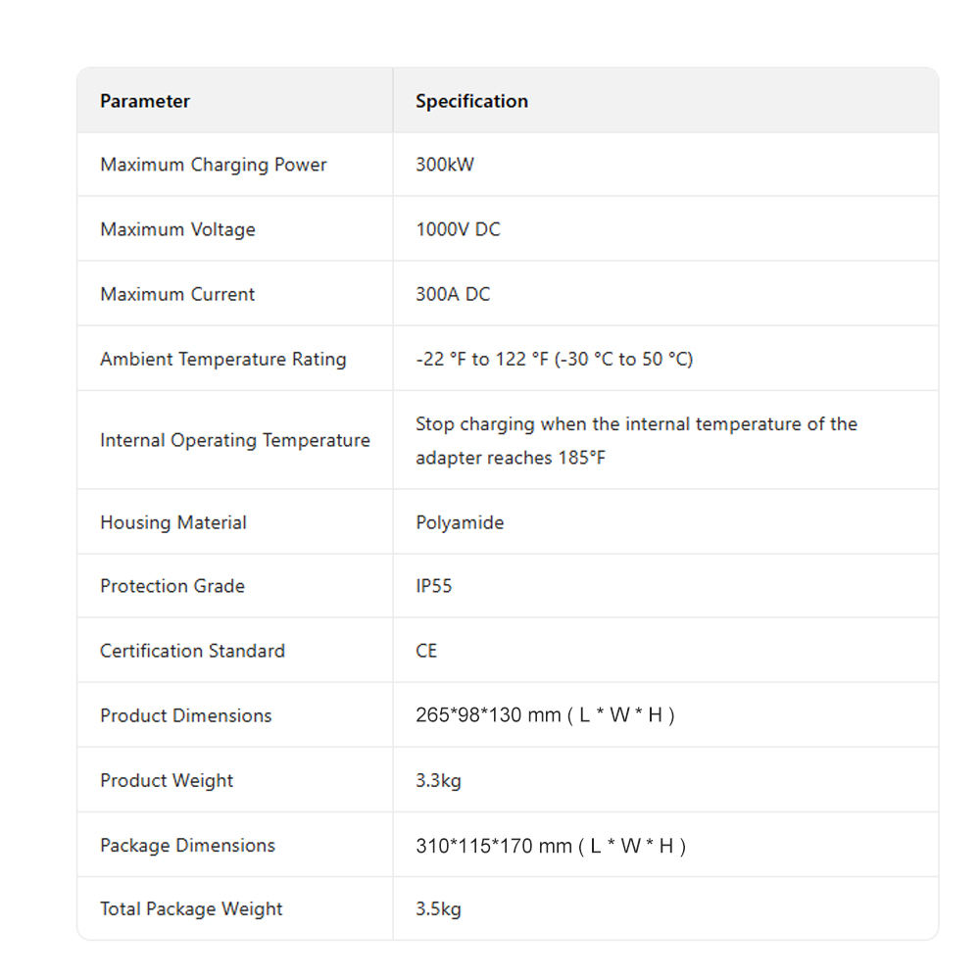Viewport: 980px width, 980px height.
Task: Select the Maximum Charging Power label
Action: (213, 165)
